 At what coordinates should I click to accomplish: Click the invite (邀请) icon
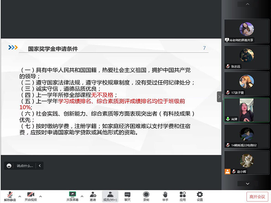coord(92,196)
